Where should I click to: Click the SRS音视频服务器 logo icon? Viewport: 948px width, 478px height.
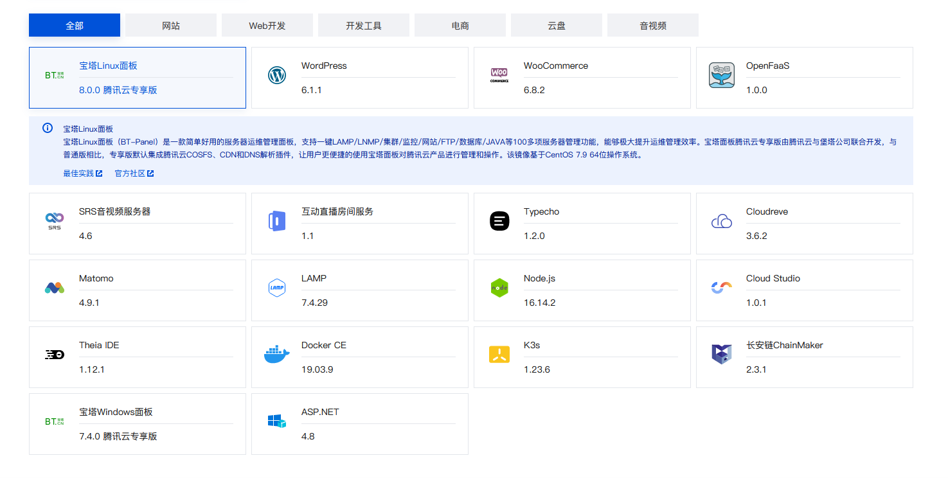(55, 222)
